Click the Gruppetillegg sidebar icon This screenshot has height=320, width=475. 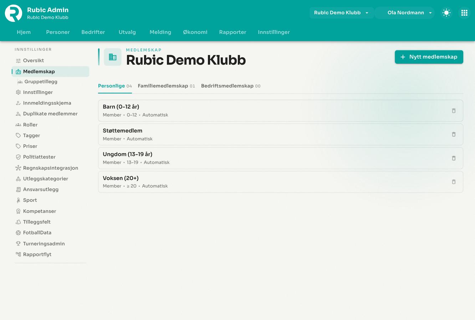coord(20,82)
